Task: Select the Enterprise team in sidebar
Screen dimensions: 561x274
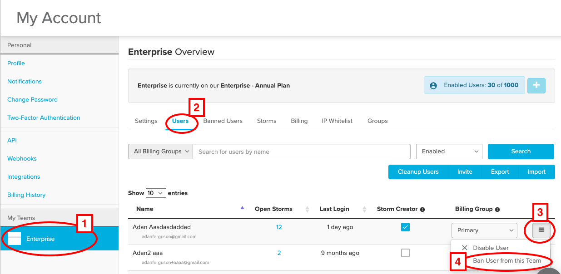Action: (x=60, y=239)
